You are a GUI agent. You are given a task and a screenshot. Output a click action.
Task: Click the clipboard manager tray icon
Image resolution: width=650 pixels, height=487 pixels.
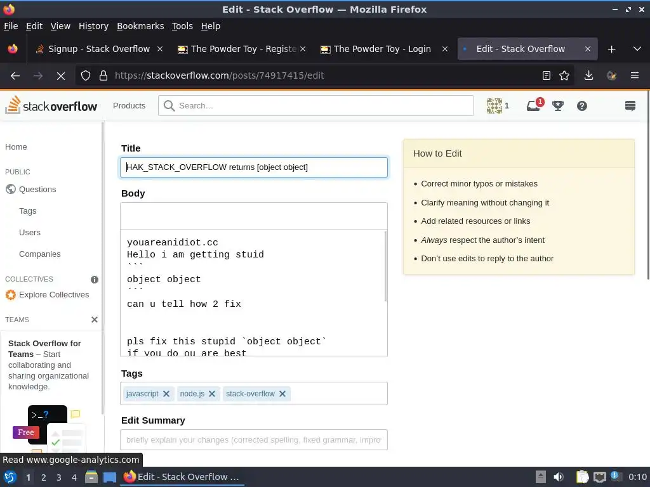tap(582, 477)
